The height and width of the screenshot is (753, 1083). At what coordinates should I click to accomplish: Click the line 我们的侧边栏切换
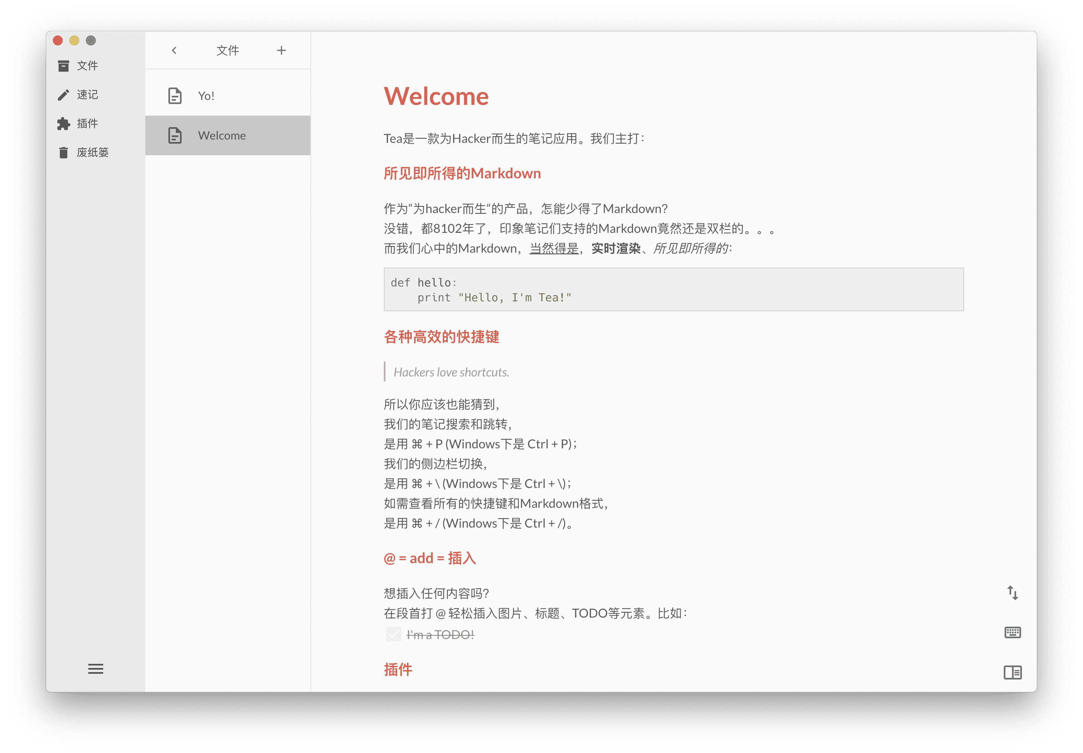coord(436,464)
